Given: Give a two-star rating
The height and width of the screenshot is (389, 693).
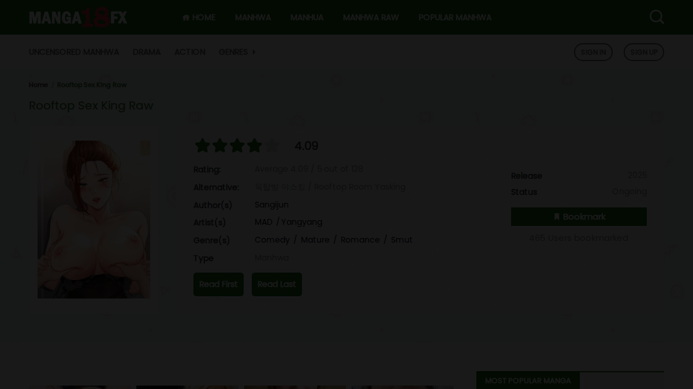Looking at the screenshot, I should pos(219,146).
